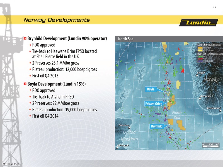Click "Lundin Petroleum Licences" legend heading

(x=209, y=45)
